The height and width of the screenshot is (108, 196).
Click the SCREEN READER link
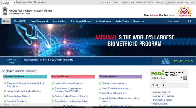[x=185, y=3]
